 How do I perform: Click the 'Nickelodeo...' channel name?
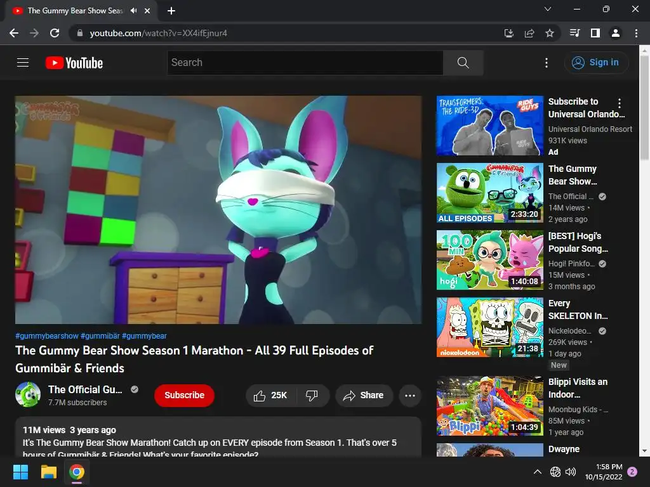(x=570, y=331)
